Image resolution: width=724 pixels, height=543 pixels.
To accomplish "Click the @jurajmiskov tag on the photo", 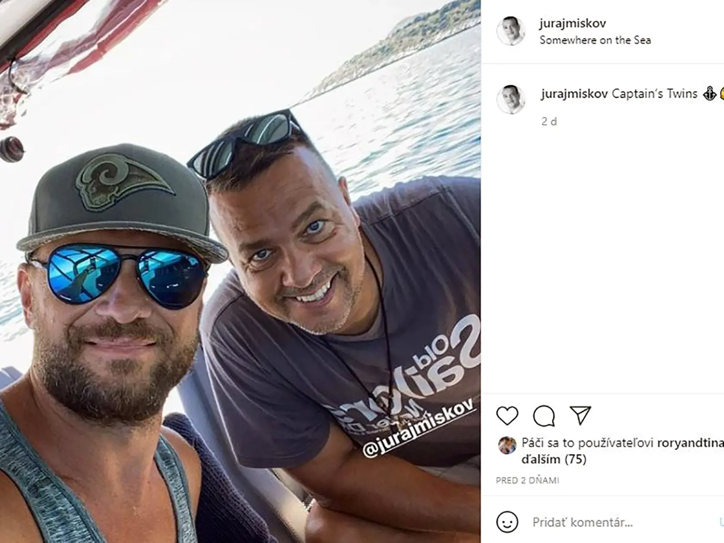I will pyautogui.click(x=419, y=428).
